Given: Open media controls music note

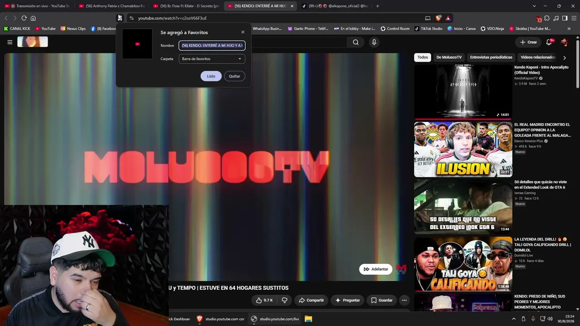Looking at the screenshot, I should pyautogui.click(x=556, y=18).
